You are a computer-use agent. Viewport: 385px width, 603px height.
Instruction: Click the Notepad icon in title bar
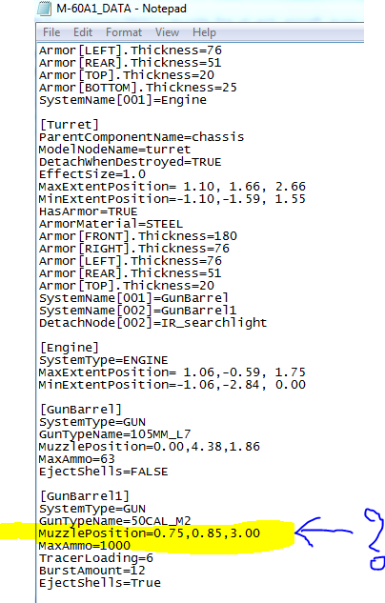click(44, 9)
